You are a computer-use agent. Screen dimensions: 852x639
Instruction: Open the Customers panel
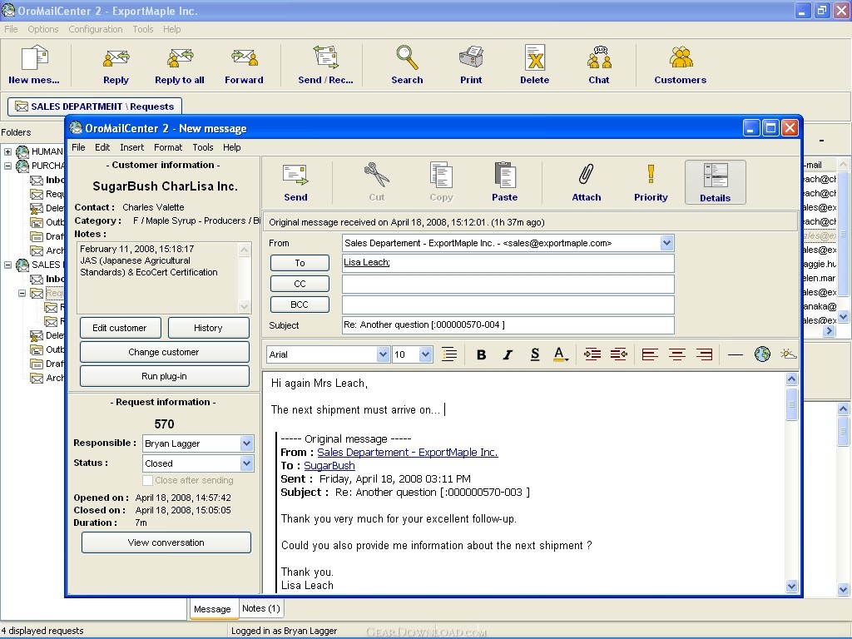pyautogui.click(x=681, y=65)
